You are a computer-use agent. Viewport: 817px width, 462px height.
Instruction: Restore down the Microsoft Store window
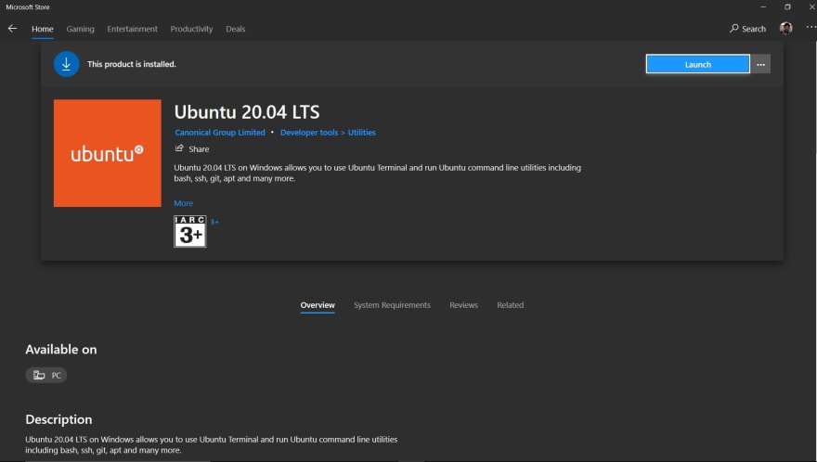tap(787, 6)
